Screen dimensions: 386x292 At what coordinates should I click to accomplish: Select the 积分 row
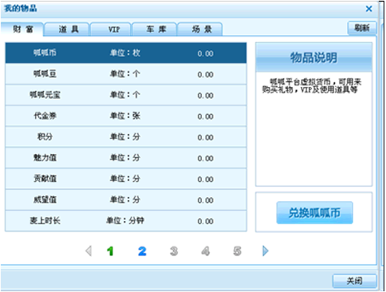pos(126,137)
